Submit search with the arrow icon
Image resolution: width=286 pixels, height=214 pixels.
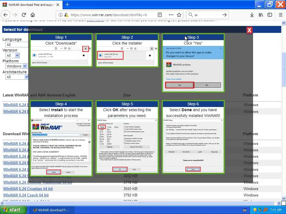pos(225,15)
